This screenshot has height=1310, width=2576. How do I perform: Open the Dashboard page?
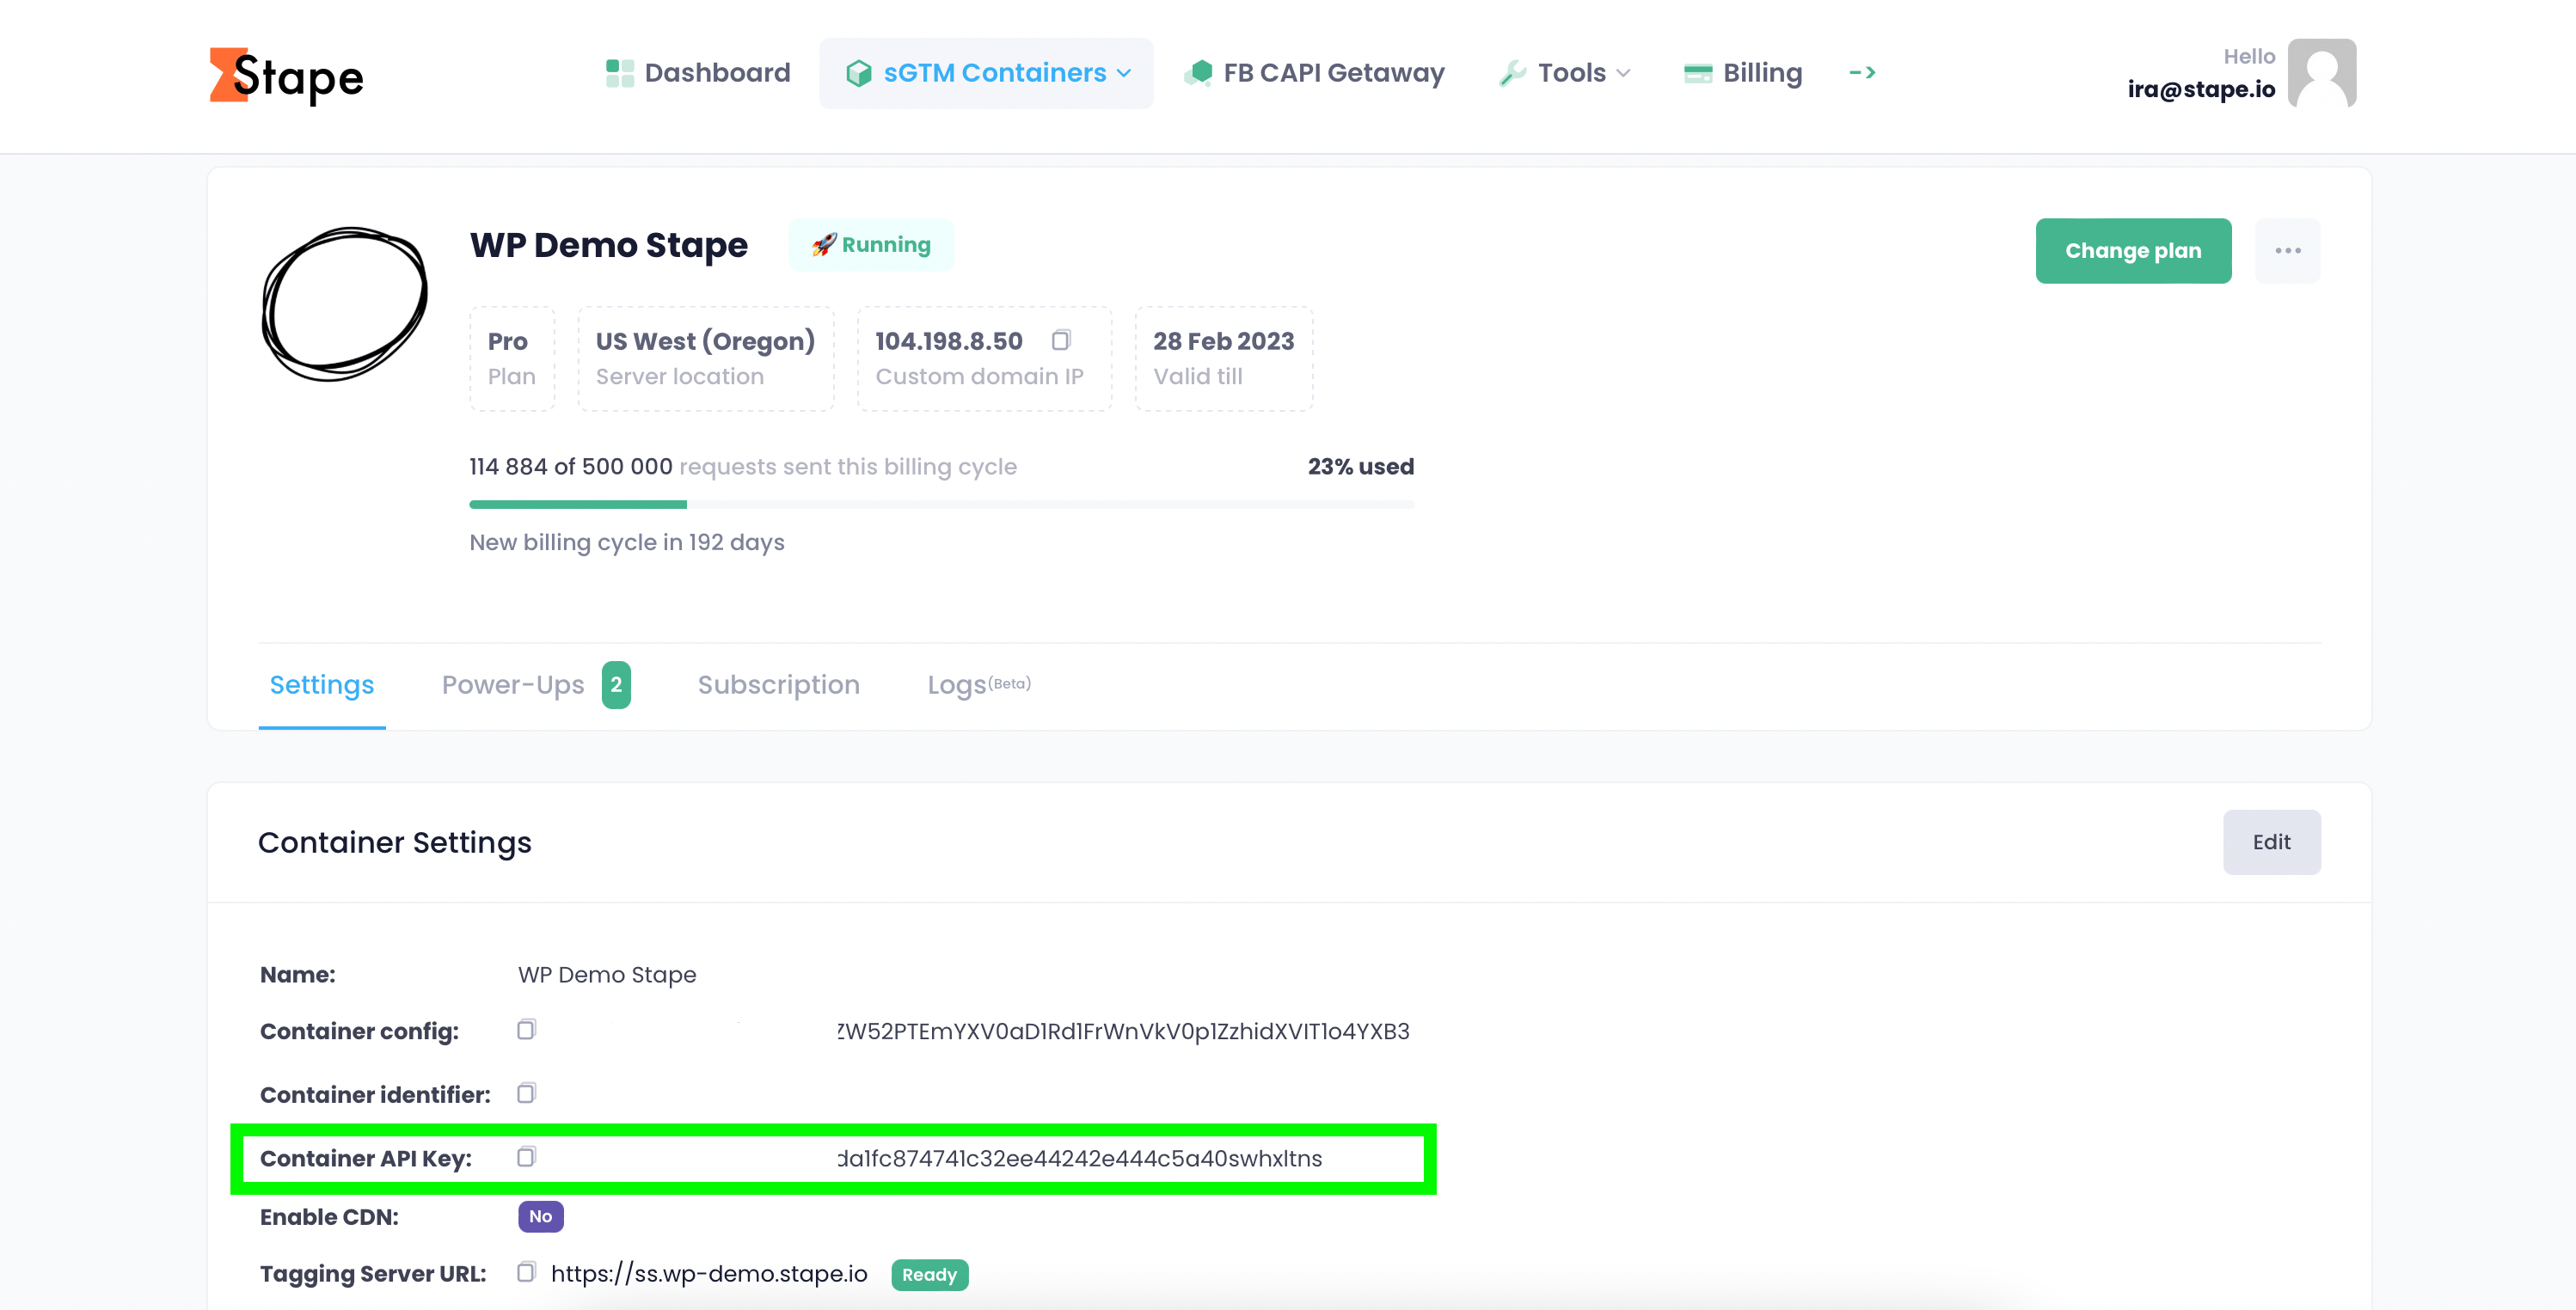[698, 73]
